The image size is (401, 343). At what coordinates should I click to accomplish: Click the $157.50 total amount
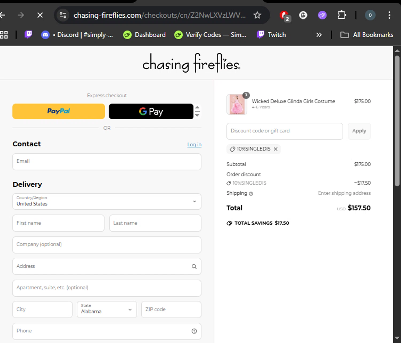[x=359, y=208]
